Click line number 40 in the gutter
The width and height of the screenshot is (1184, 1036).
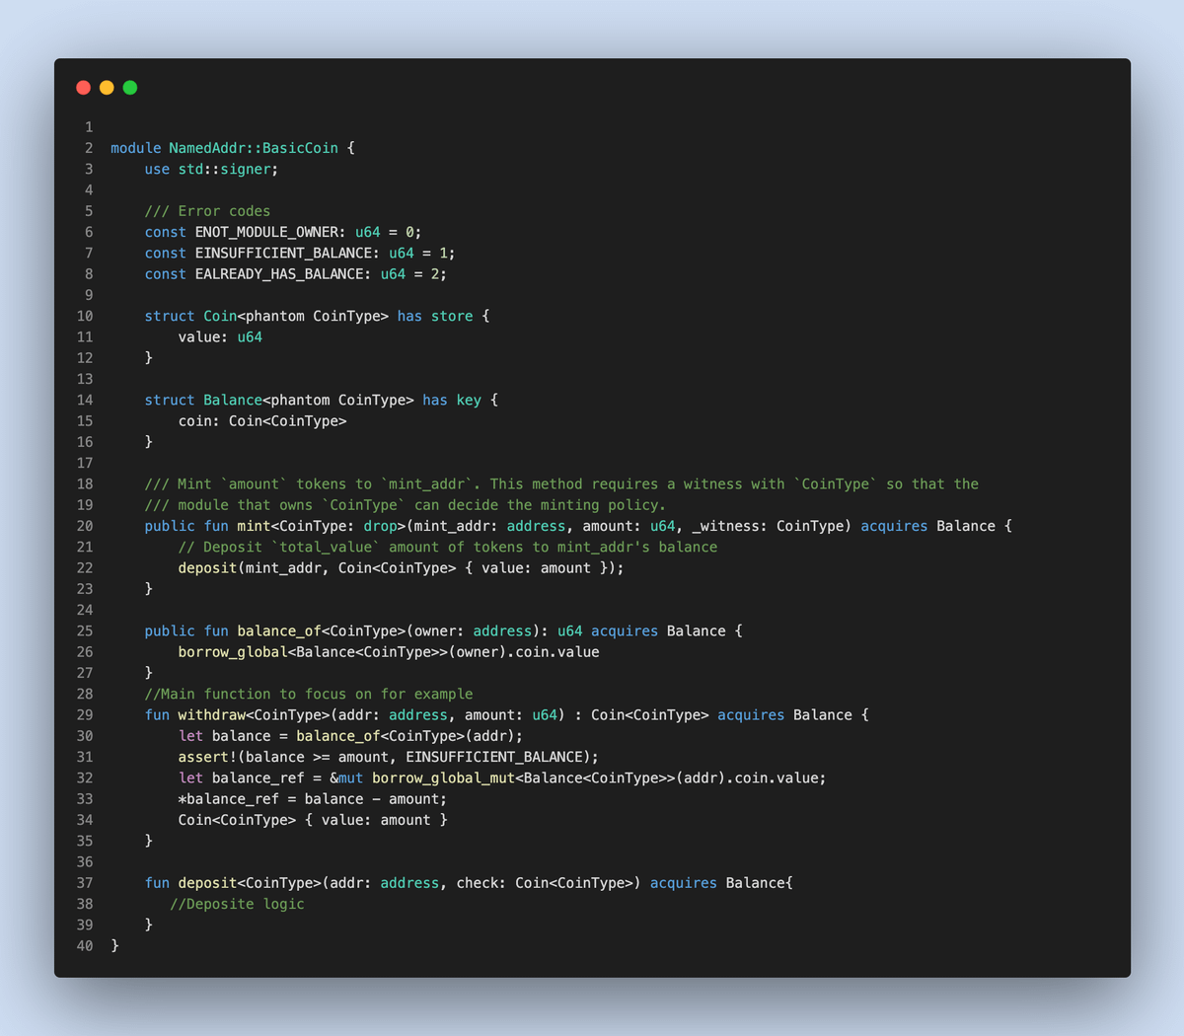[x=85, y=946]
